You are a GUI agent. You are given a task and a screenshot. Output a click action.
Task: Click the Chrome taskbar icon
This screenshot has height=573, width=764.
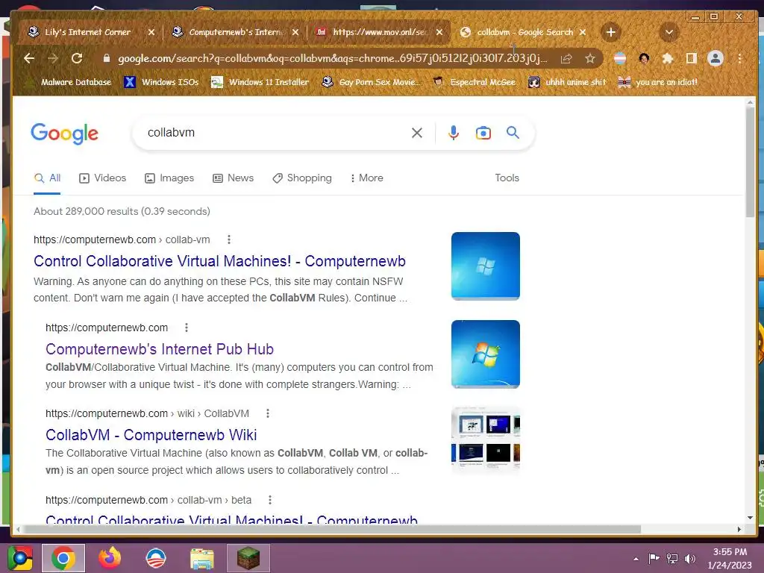tap(63, 558)
